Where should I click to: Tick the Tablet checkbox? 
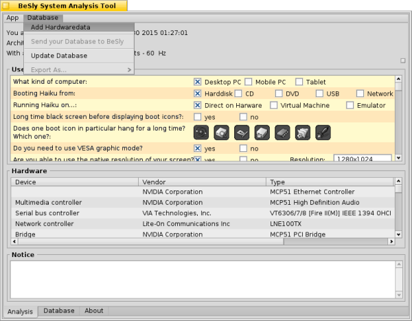pyautogui.click(x=299, y=82)
